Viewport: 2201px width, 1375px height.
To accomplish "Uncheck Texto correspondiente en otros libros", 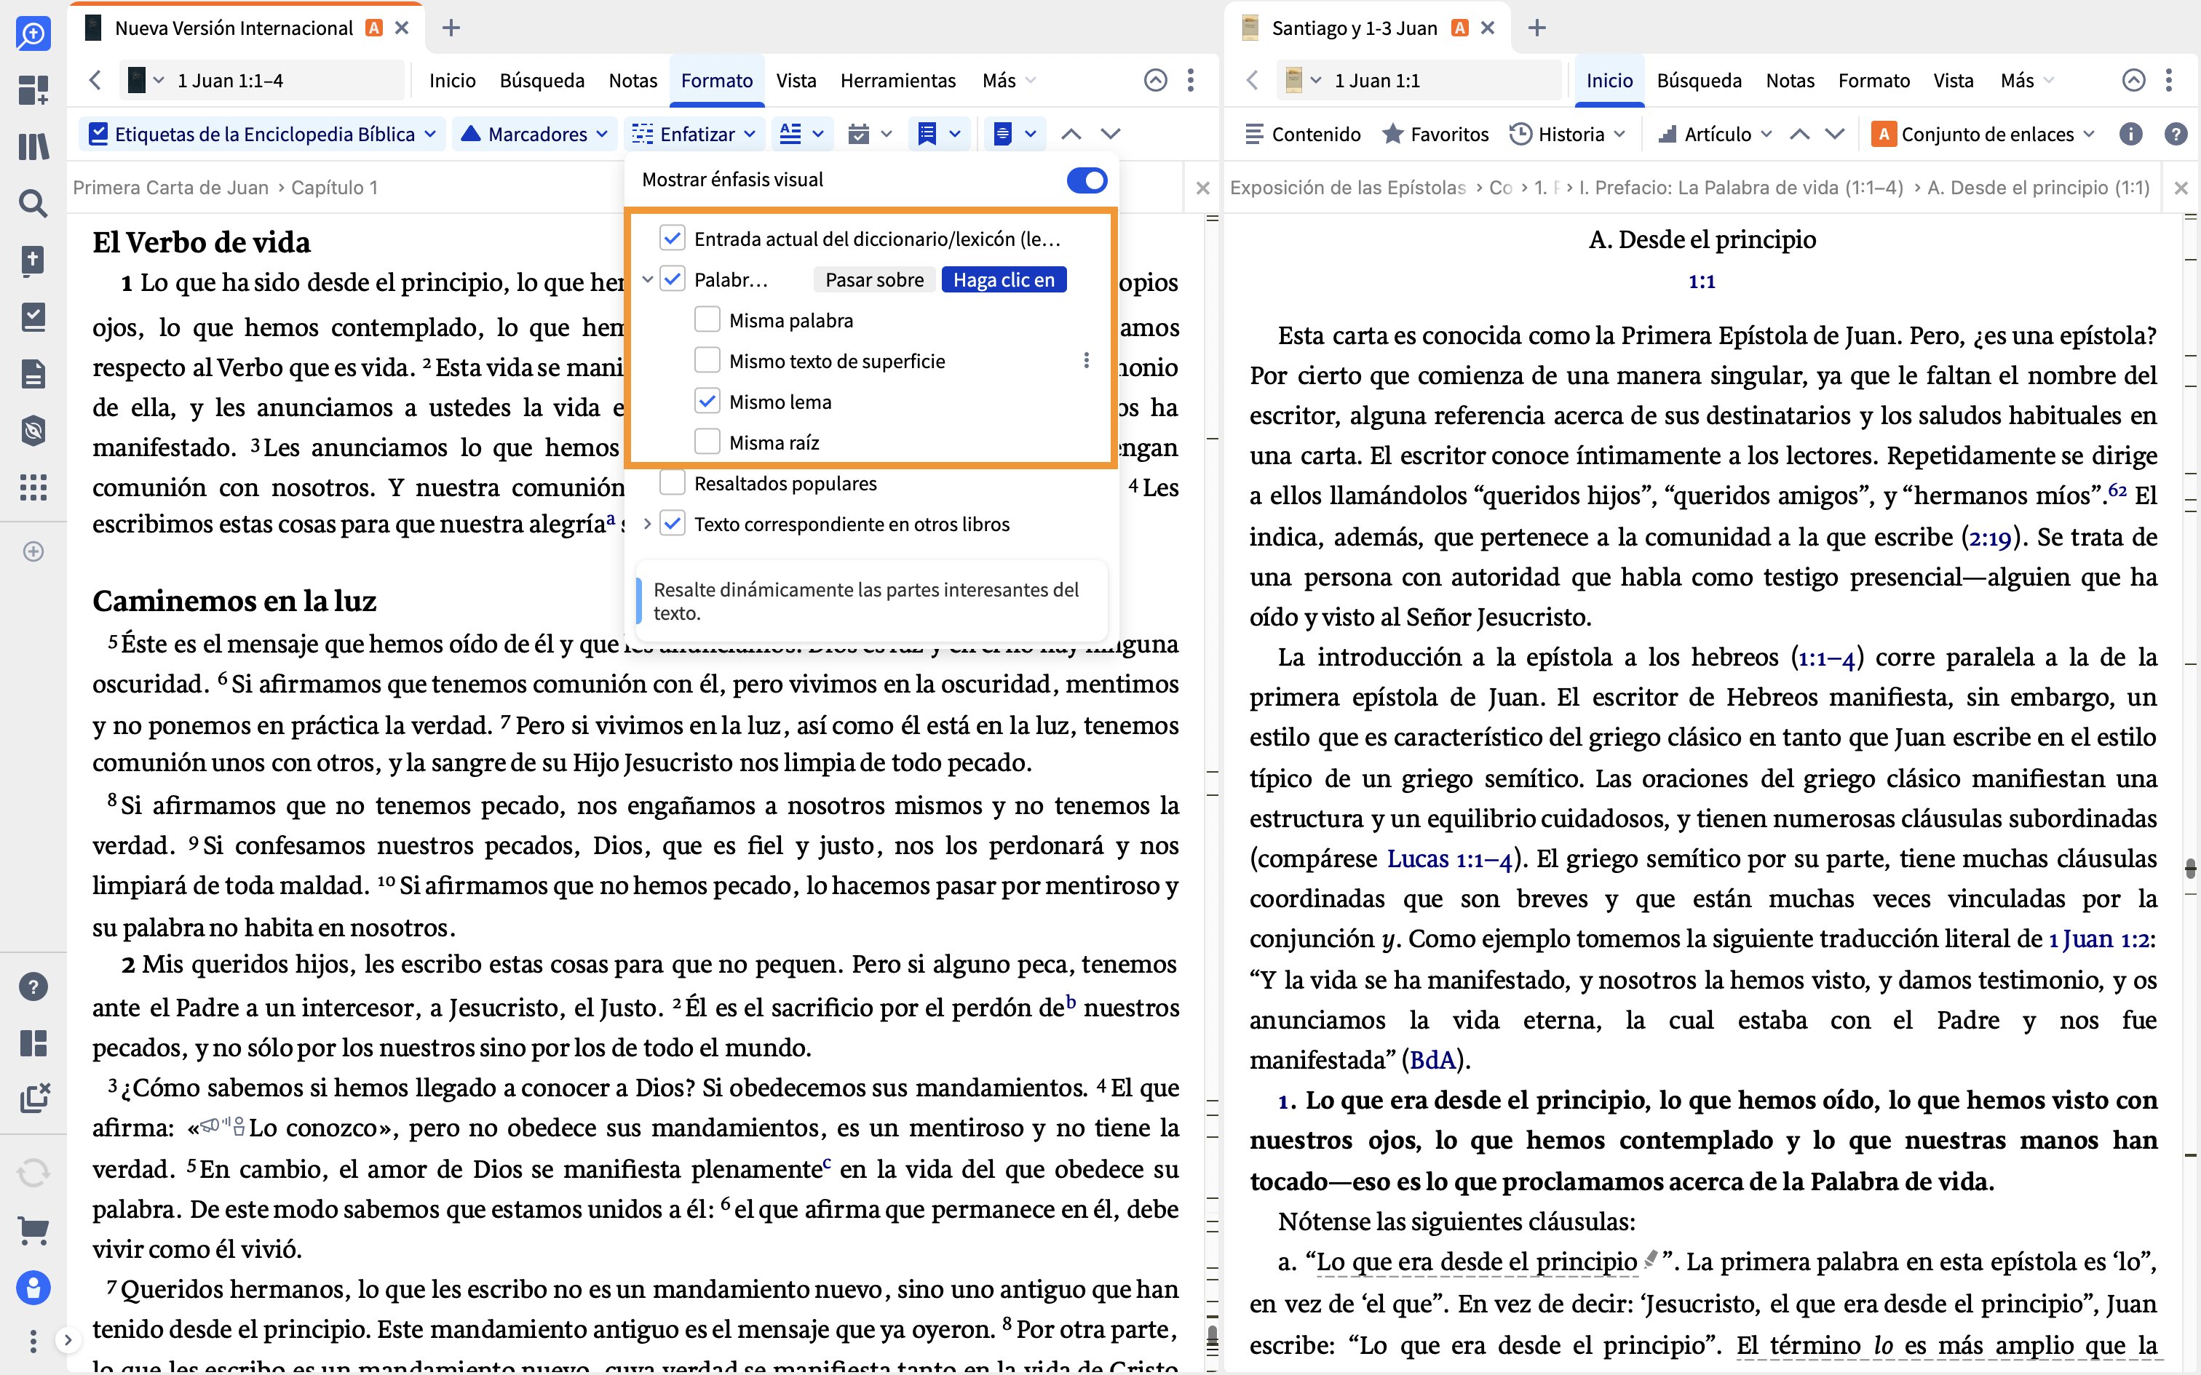I will tap(672, 524).
